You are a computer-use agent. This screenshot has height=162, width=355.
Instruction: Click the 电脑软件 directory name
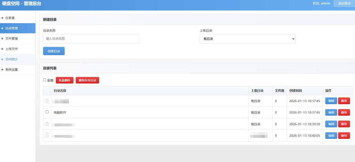(x=60, y=112)
